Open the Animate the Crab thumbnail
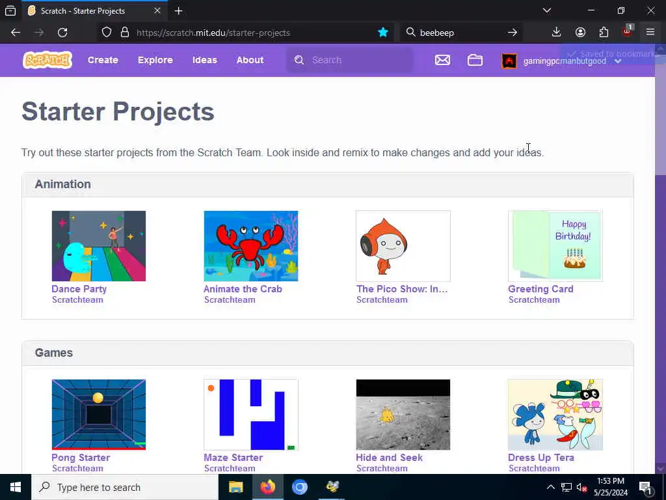This screenshot has width=666, height=500. click(x=250, y=245)
